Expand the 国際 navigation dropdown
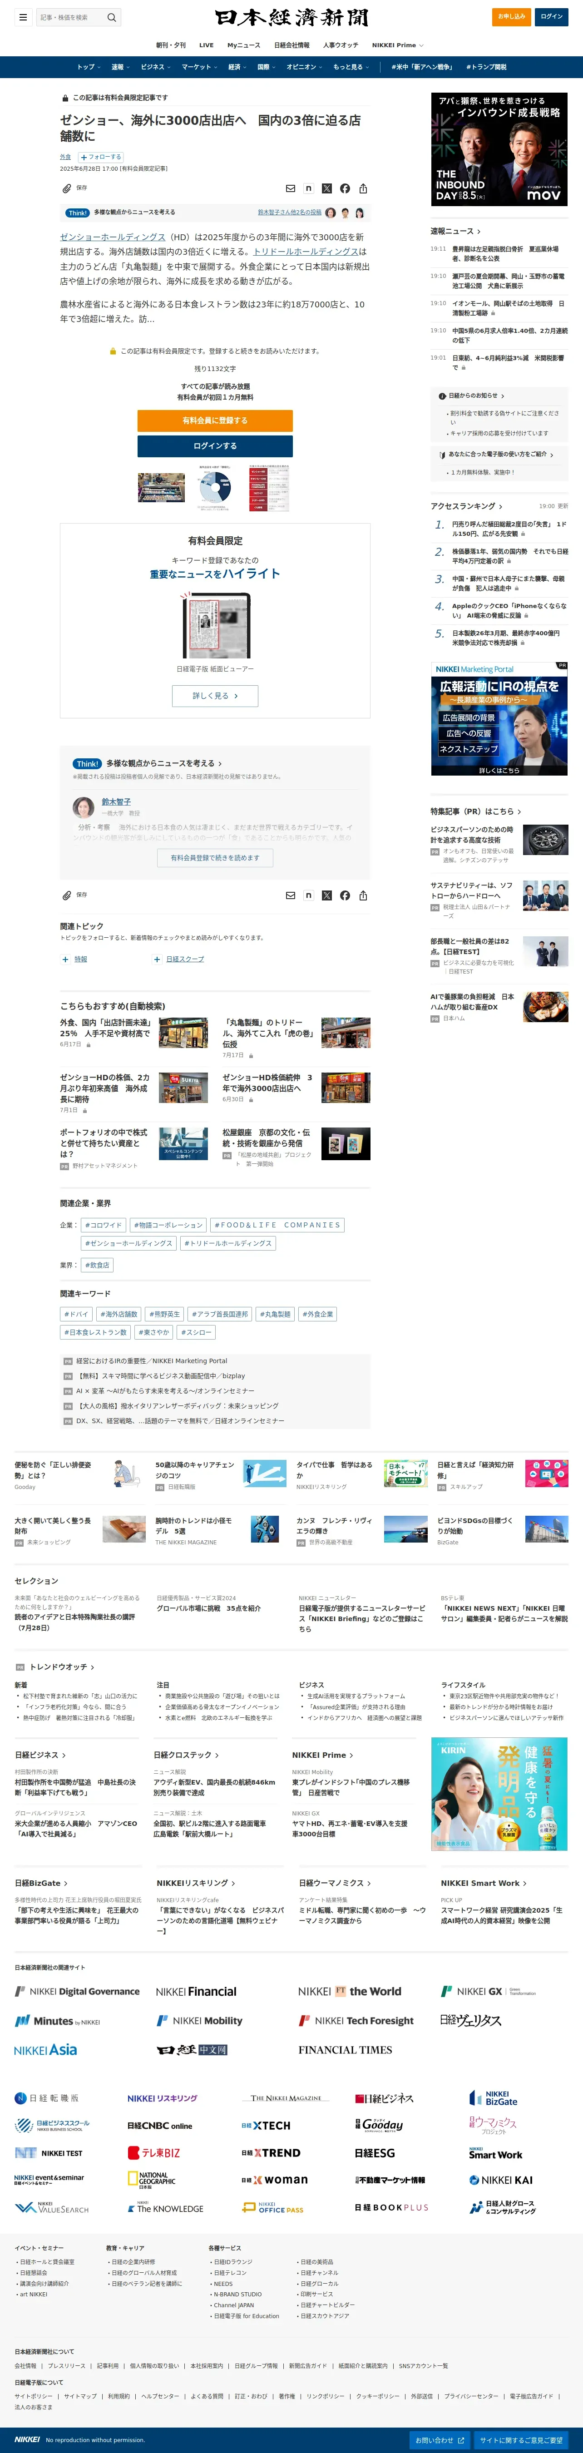 (x=267, y=67)
